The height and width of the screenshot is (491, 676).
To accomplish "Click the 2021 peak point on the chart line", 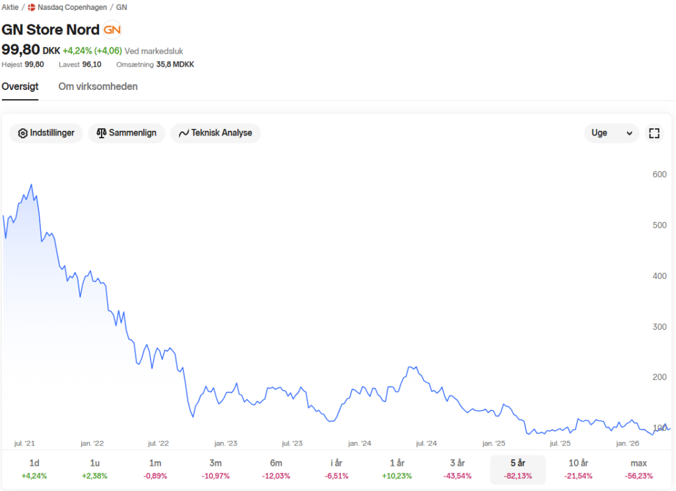I will click(x=31, y=185).
